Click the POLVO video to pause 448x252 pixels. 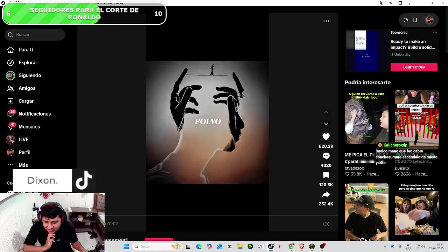coord(208,122)
